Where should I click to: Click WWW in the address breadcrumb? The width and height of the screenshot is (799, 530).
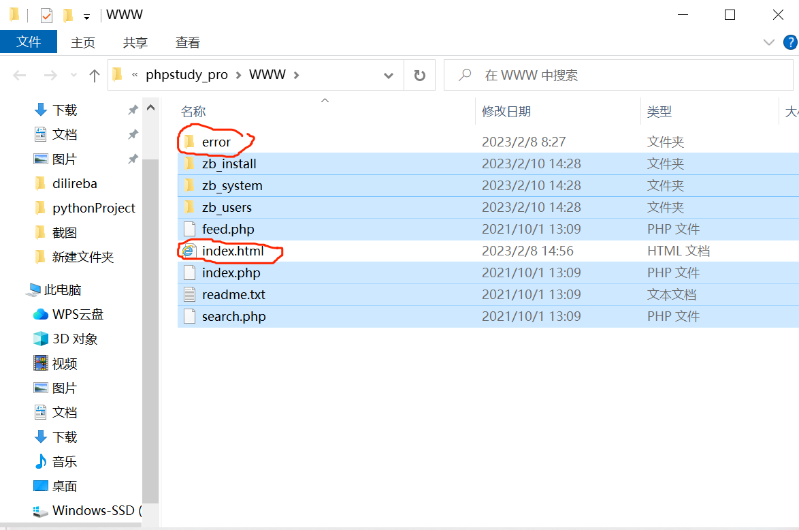267,75
